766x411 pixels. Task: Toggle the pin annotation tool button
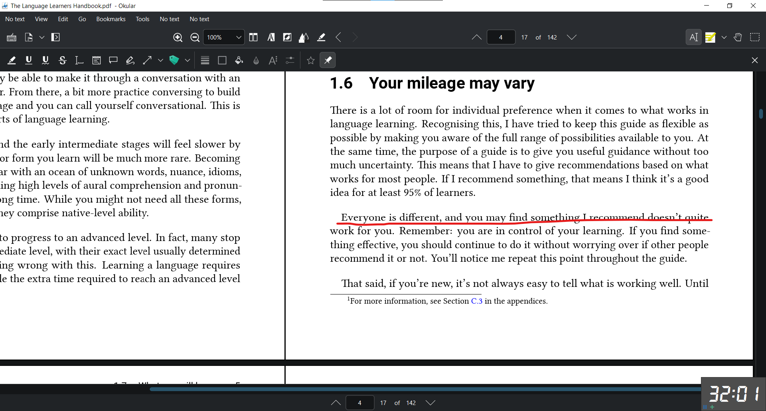click(328, 60)
